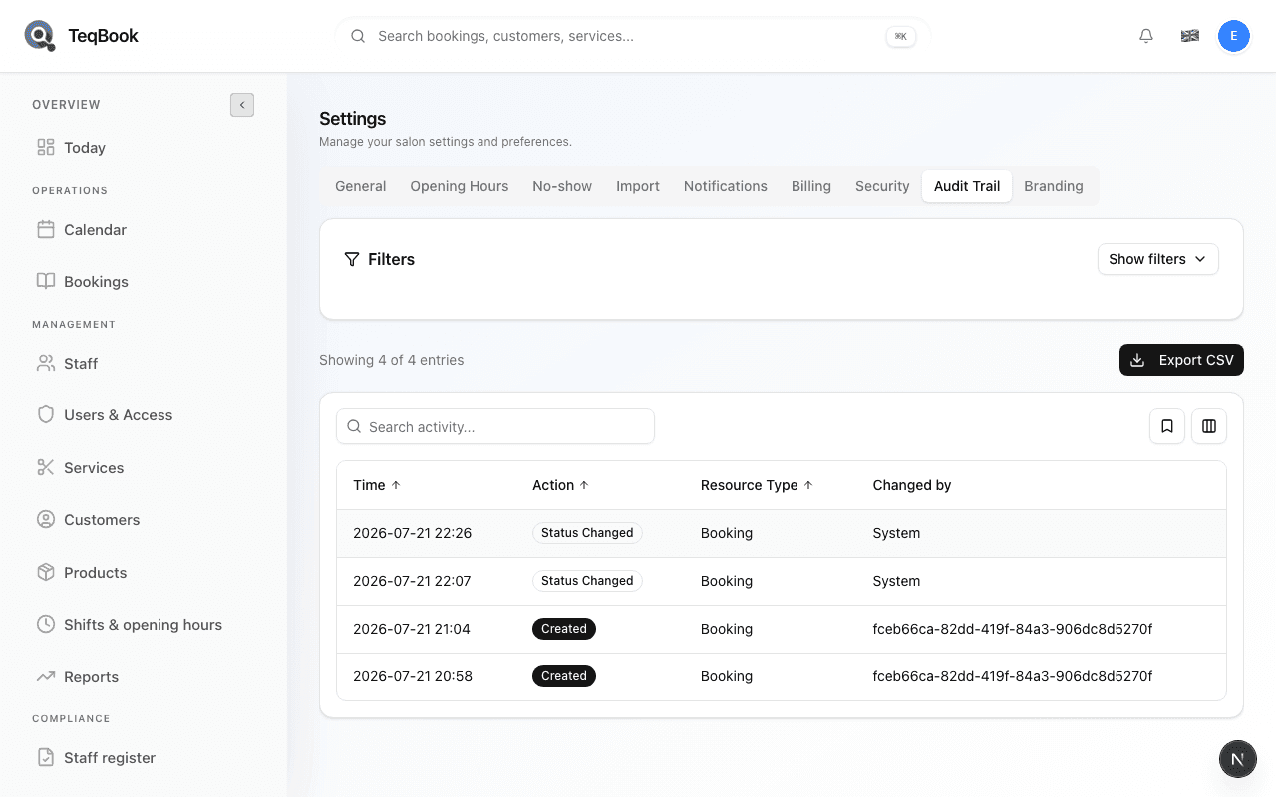The image size is (1276, 797).
Task: Open the user avatar E menu
Action: (1234, 36)
